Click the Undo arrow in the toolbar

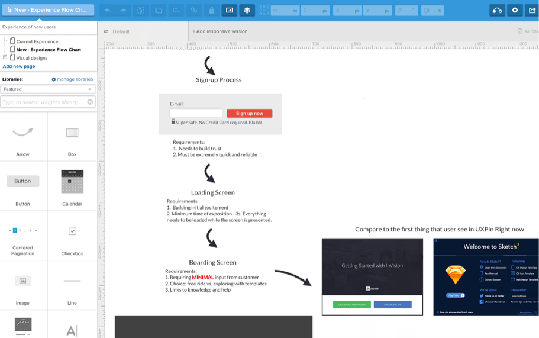(x=108, y=10)
